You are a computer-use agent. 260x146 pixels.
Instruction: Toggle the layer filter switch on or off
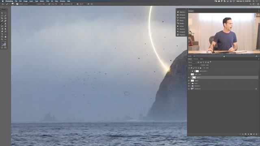pos(210,62)
